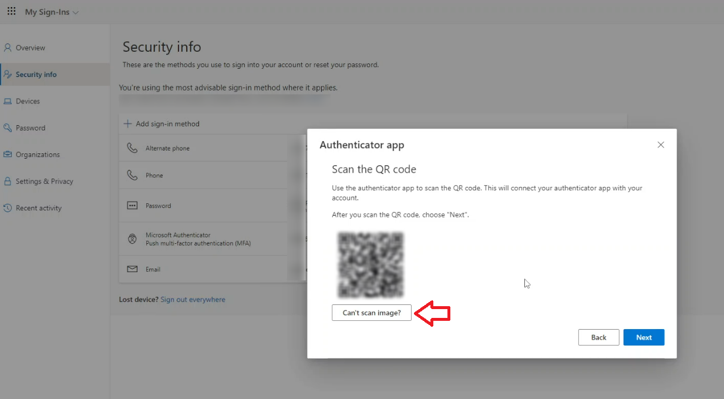The height and width of the screenshot is (399, 724).
Task: Open Devices in the sidebar
Action: tap(28, 101)
